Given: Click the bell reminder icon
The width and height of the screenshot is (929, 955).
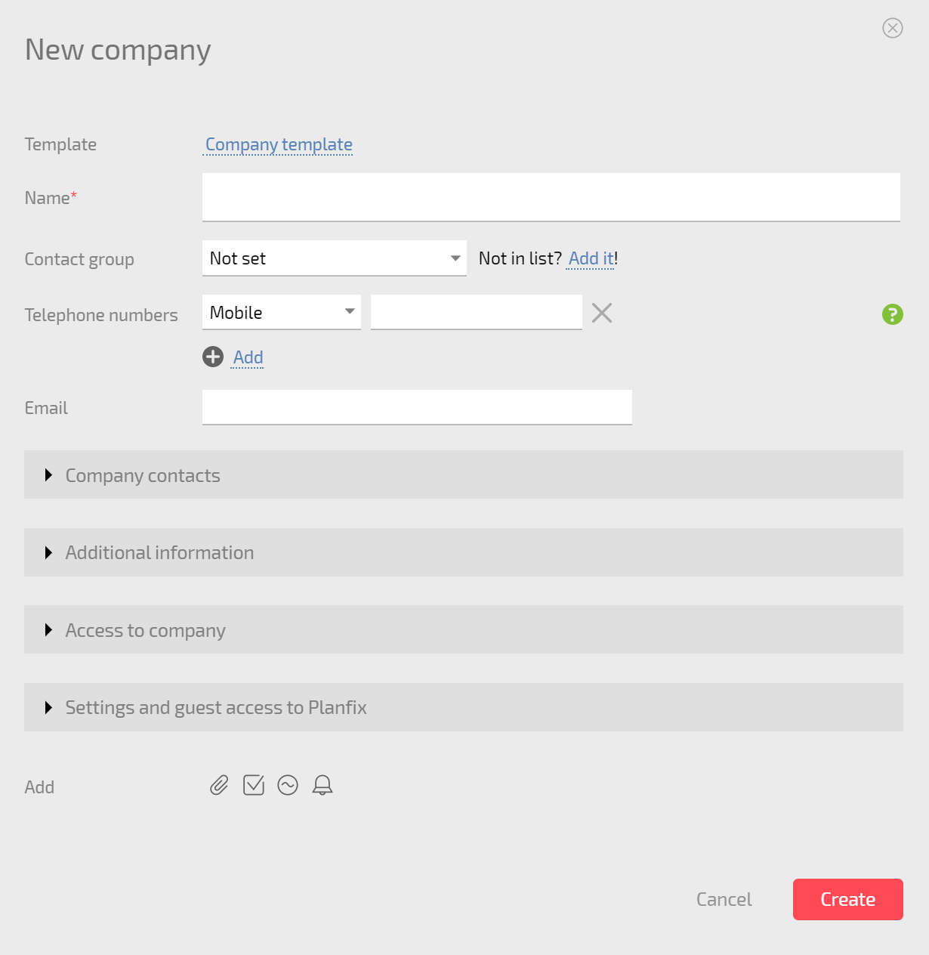Looking at the screenshot, I should coord(323,786).
